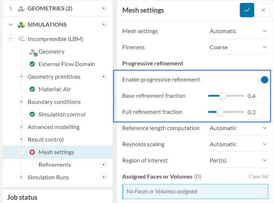The image size is (274, 203).
Task: Open the Fineness dropdown
Action: pyautogui.click(x=238, y=47)
